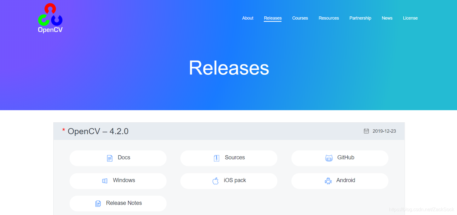Open the About menu item
The width and height of the screenshot is (457, 215).
(x=248, y=18)
